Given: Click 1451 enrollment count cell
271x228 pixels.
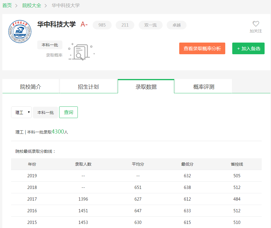Looking at the screenshot, I should pyautogui.click(x=83, y=211).
